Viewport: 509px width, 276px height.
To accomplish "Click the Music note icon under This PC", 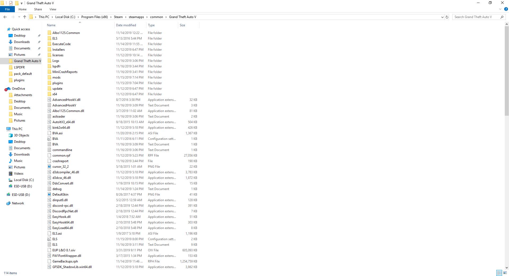I will point(11,161).
